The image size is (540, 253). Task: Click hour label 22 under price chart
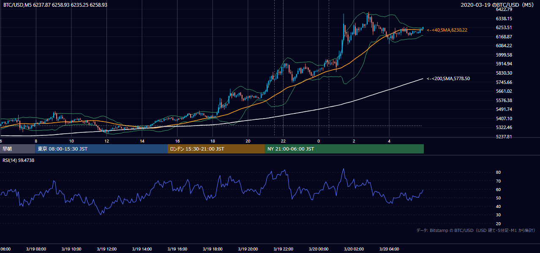(283, 141)
